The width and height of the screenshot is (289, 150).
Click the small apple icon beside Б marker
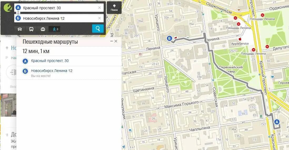pos(176,37)
